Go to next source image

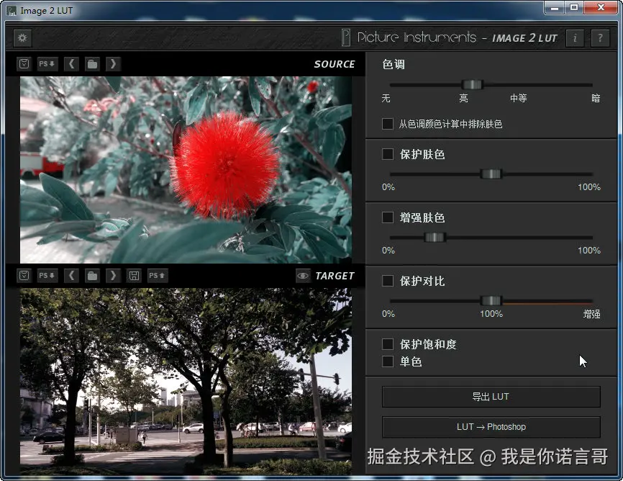113,63
